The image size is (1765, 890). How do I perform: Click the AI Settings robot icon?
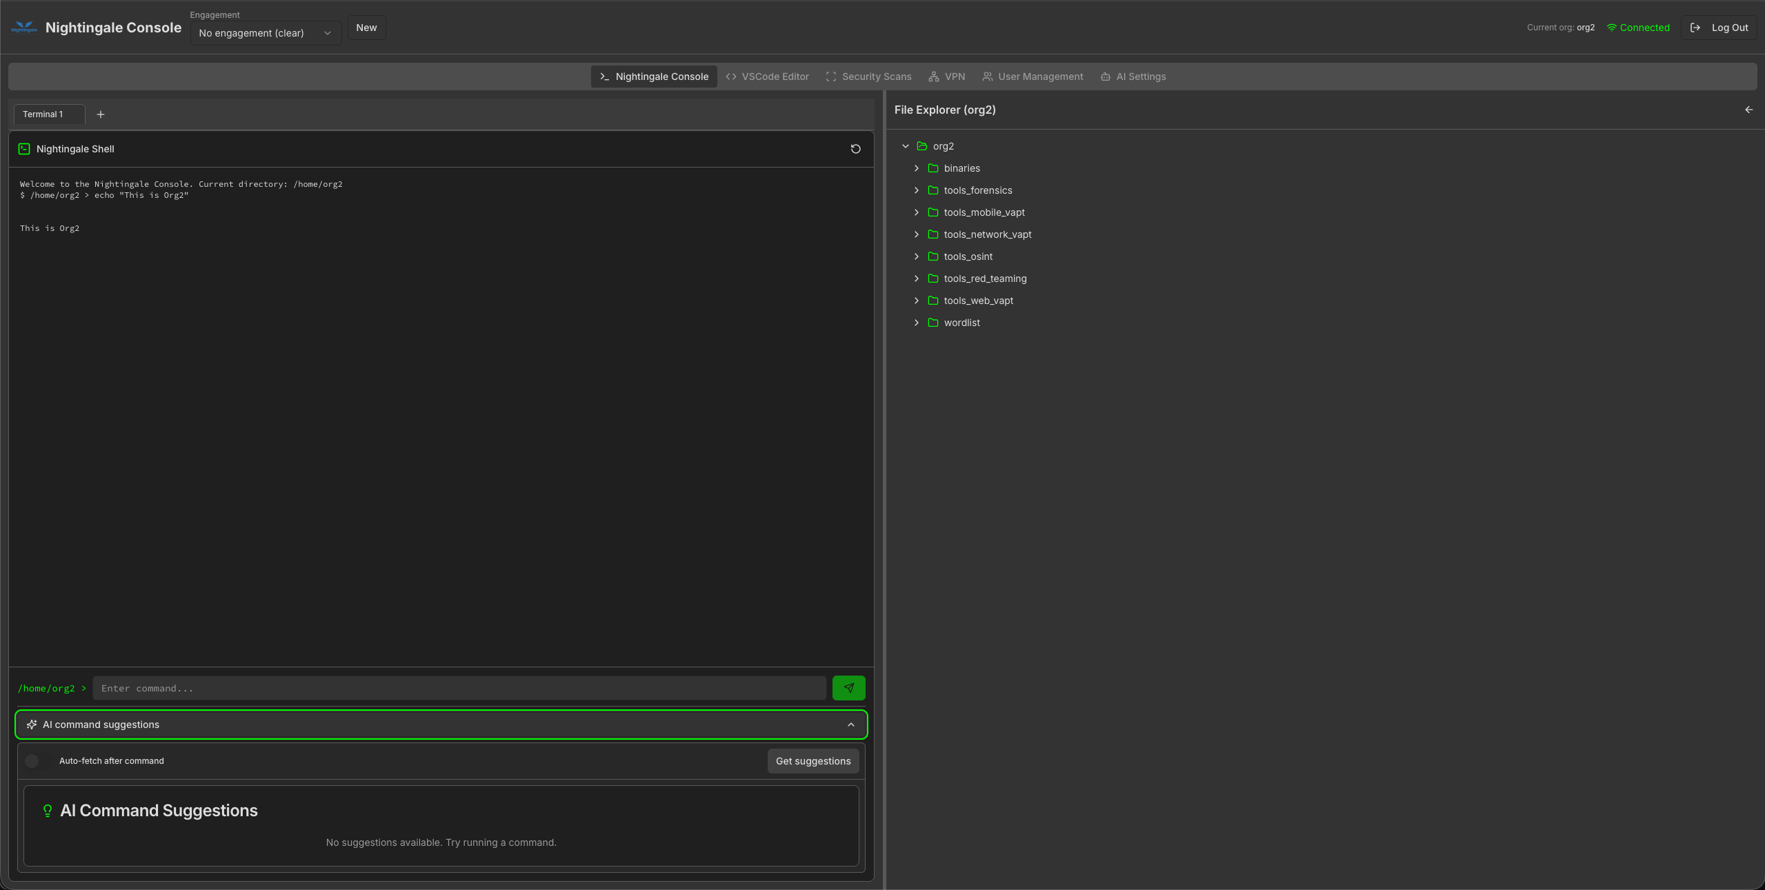1106,77
